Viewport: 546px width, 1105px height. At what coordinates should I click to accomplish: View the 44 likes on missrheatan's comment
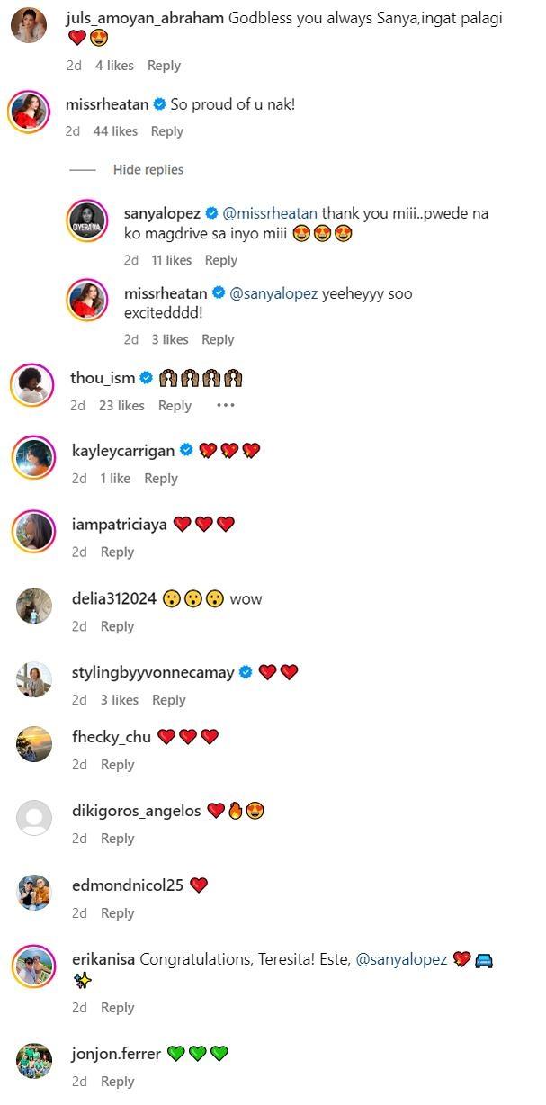tap(115, 131)
